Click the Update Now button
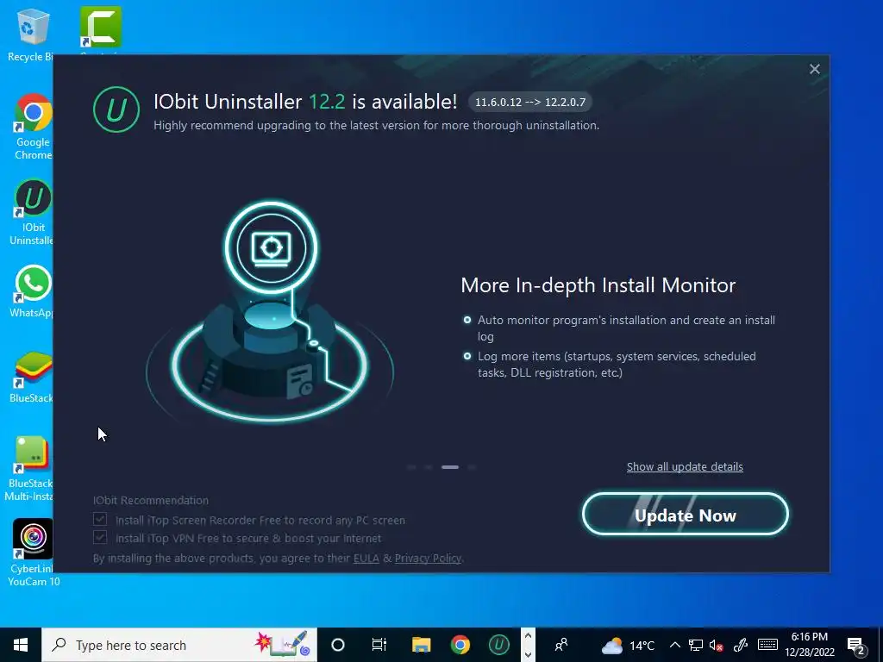The width and height of the screenshot is (883, 662). click(x=685, y=515)
